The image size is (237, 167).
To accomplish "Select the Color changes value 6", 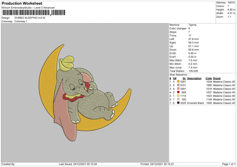I will pyautogui.click(x=189, y=28).
